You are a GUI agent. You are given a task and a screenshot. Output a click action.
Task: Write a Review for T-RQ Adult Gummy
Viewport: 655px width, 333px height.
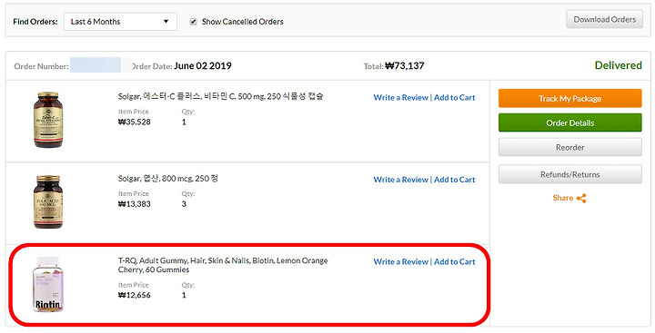(x=400, y=261)
